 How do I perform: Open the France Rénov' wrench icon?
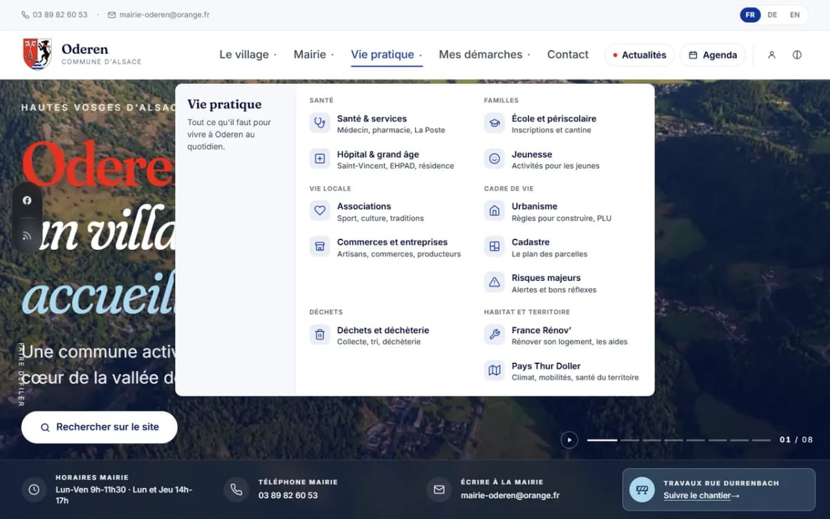tap(495, 335)
